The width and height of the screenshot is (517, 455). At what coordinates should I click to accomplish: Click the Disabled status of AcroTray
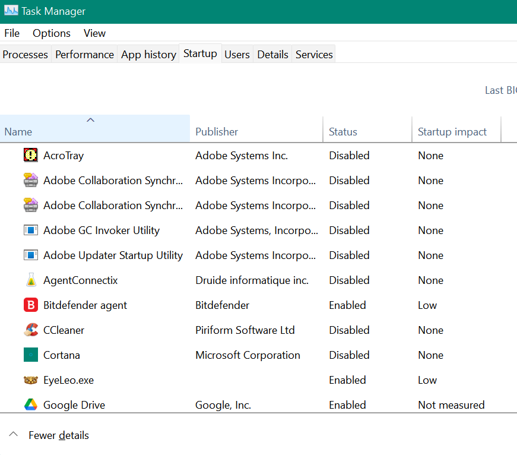tap(349, 156)
